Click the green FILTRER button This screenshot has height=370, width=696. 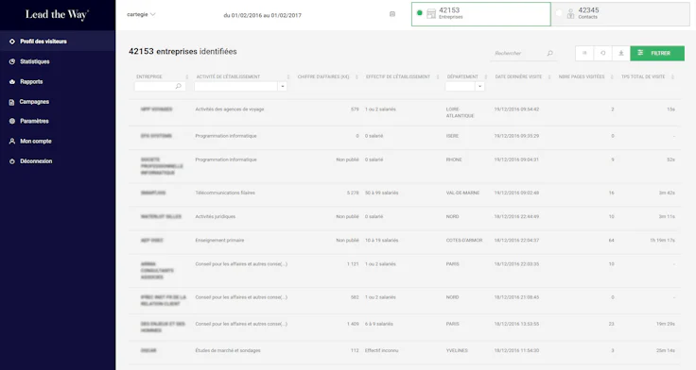pyautogui.click(x=657, y=53)
